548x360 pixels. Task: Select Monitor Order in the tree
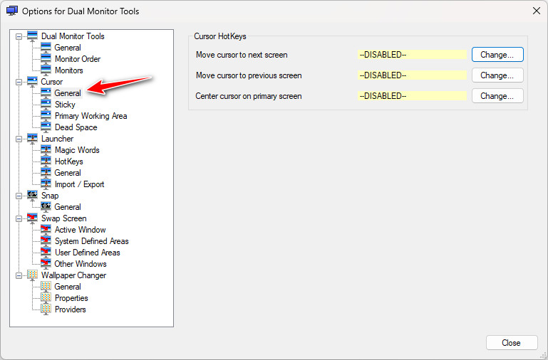(78, 59)
